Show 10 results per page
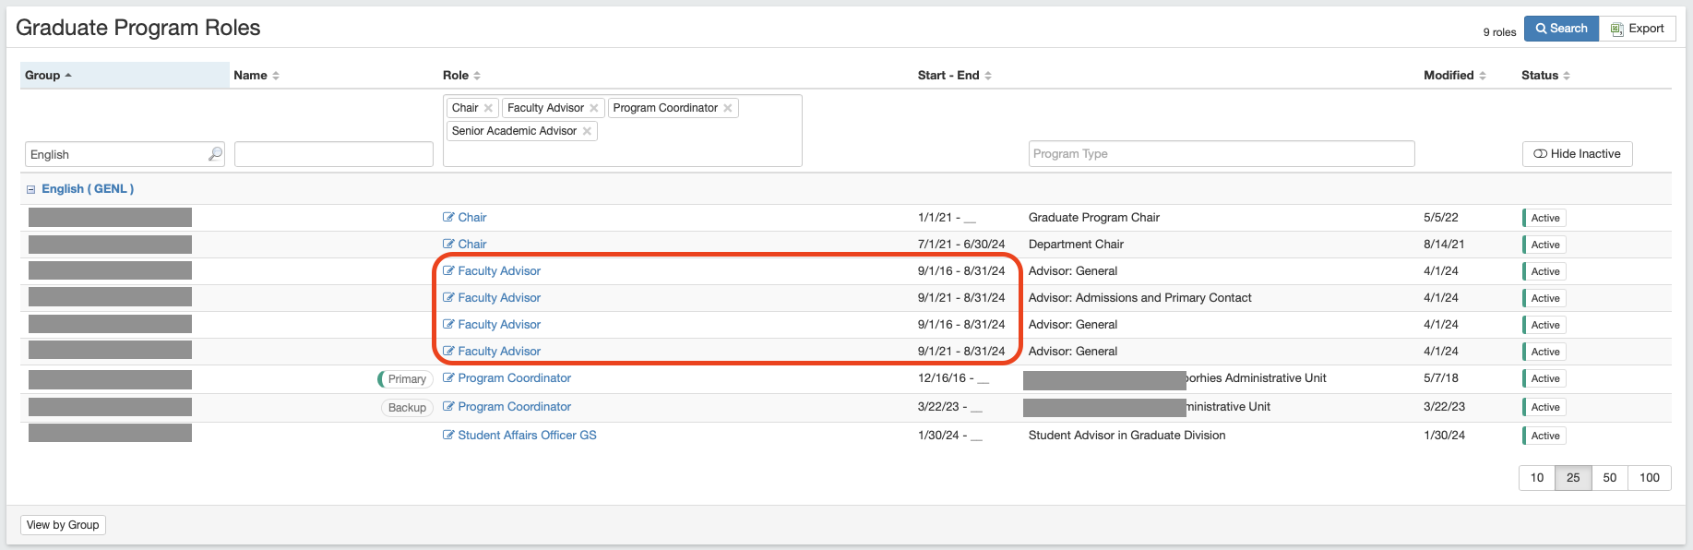Viewport: 1693px width, 550px height. point(1537,478)
